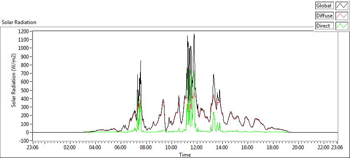350x158 pixels.
Task: Click the Diffuse legend line-style icon
Action: (342, 16)
